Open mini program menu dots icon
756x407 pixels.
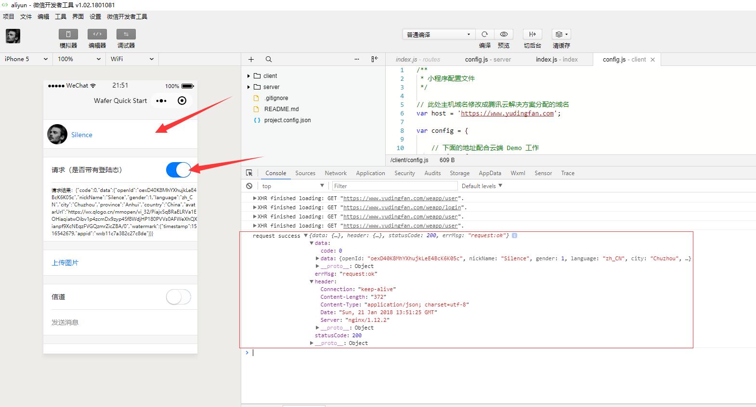click(x=161, y=101)
